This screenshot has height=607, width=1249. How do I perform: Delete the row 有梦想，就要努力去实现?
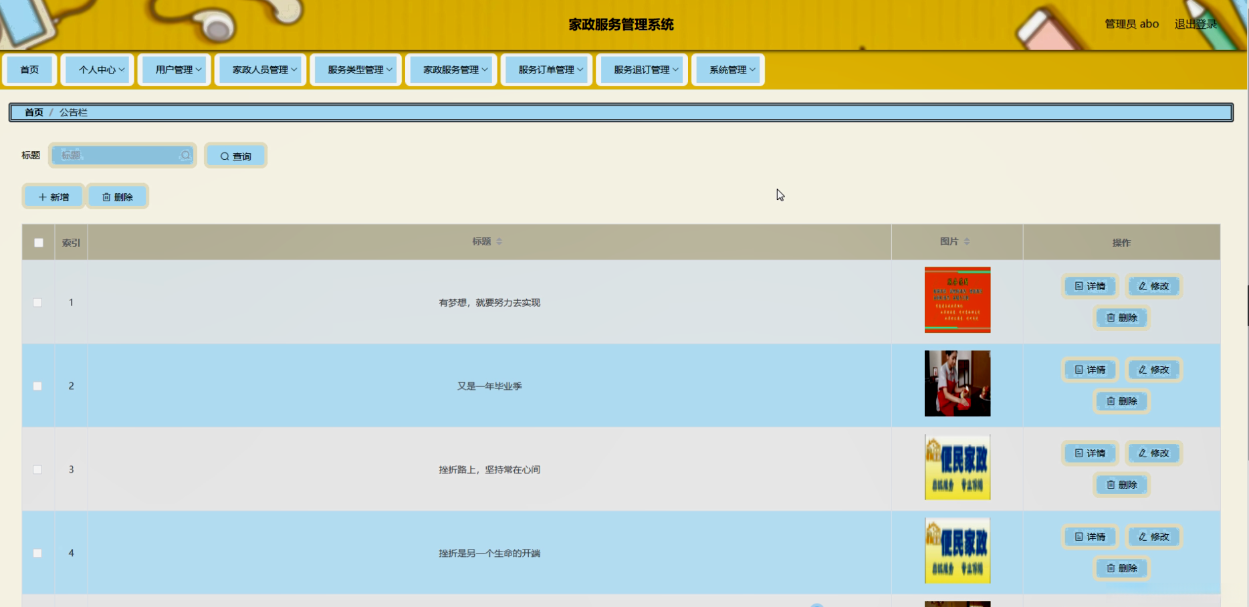[x=1122, y=318]
